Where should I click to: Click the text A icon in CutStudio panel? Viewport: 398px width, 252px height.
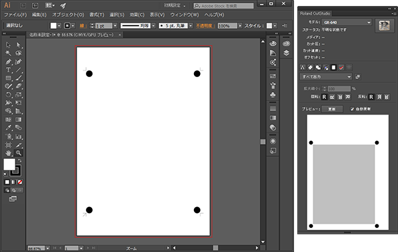coord(303,68)
